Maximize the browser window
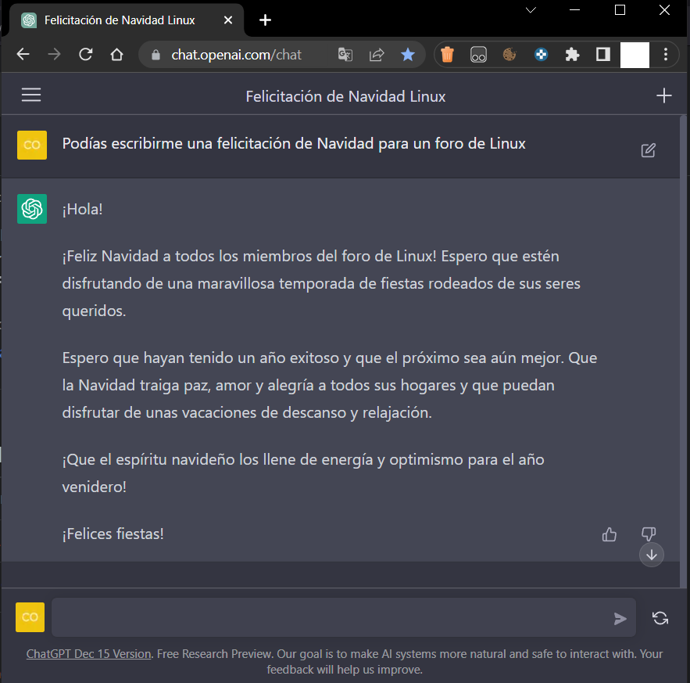Viewport: 690px width, 683px height. 620,9
